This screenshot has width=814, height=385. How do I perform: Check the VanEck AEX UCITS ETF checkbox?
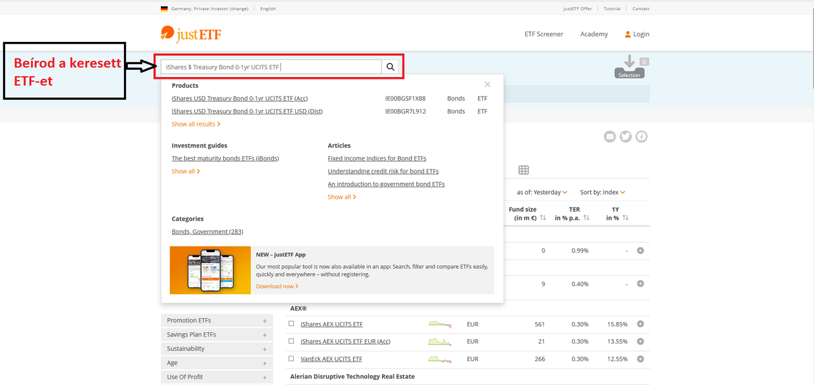coord(291,358)
